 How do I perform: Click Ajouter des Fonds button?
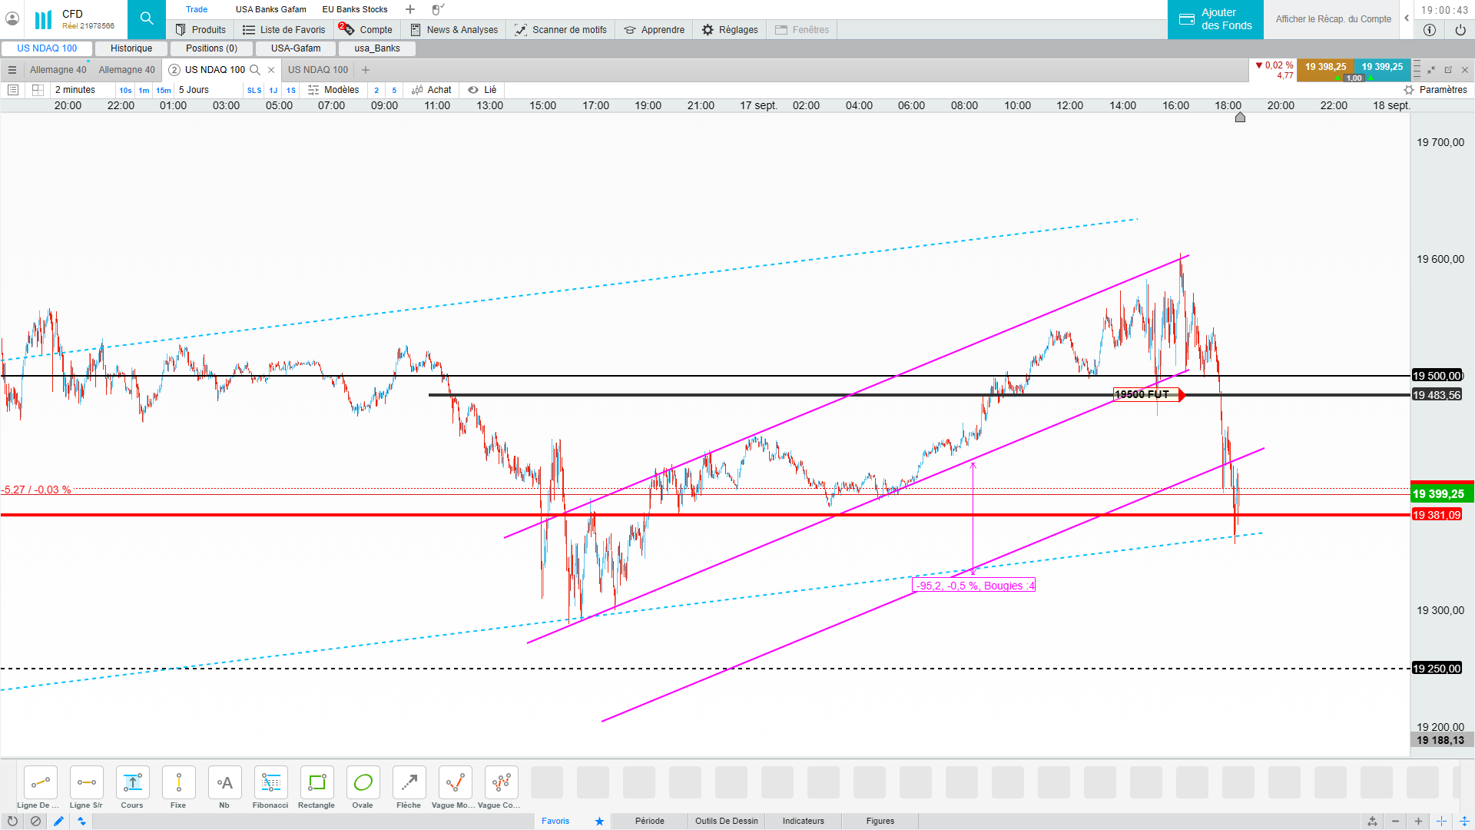(x=1215, y=19)
